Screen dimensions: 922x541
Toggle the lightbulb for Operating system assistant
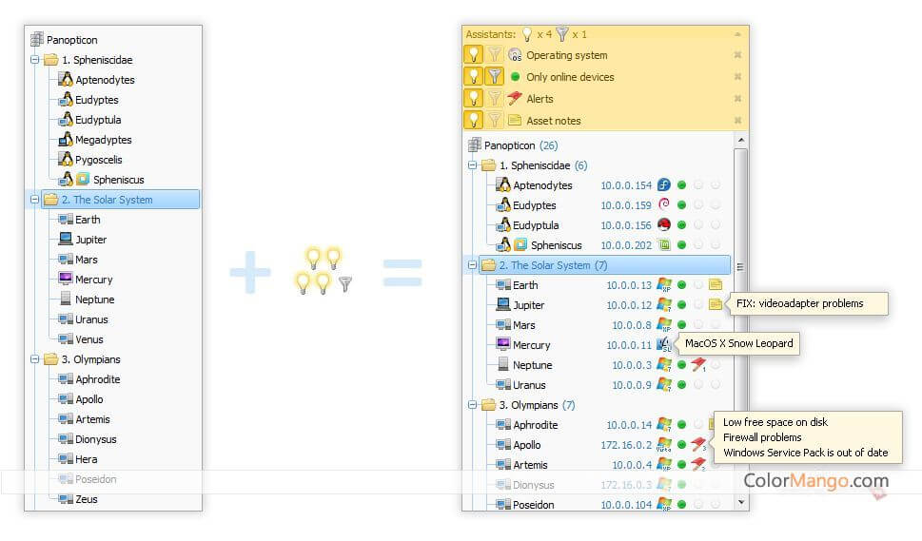473,55
